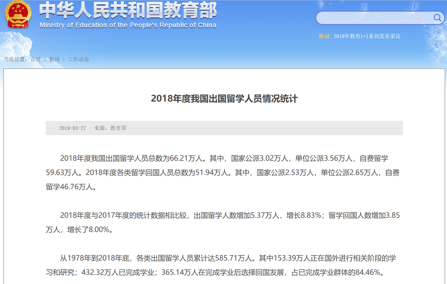Open 新闻 in the breadcrumb trail

[54, 59]
